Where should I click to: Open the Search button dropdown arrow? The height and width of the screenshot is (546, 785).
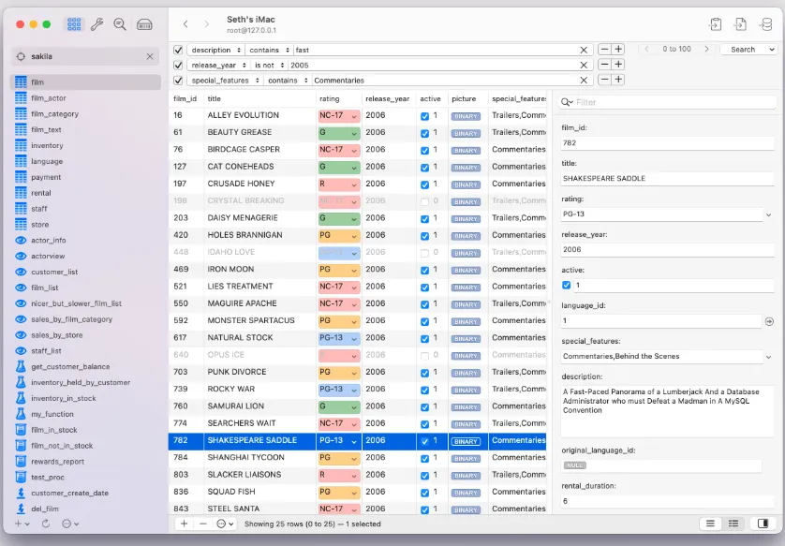(772, 49)
